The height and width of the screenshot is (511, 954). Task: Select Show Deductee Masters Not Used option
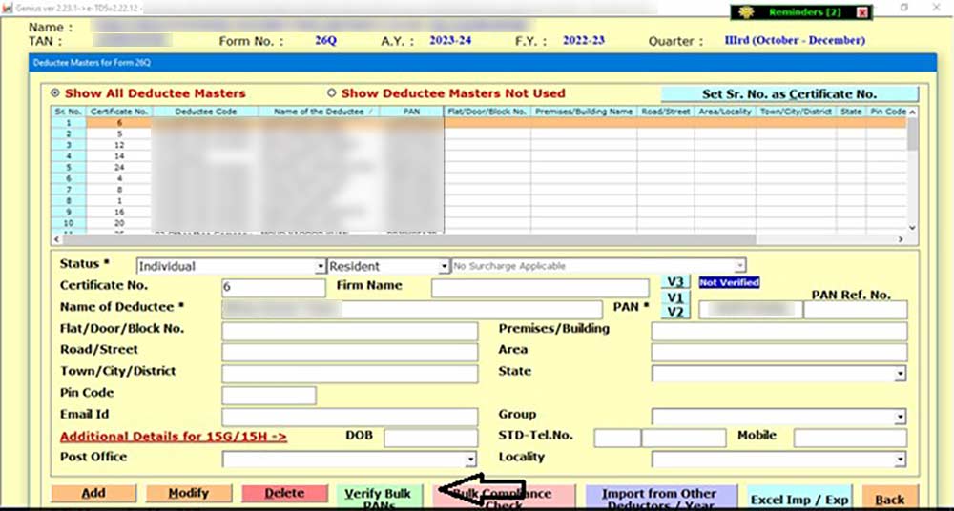[x=332, y=93]
